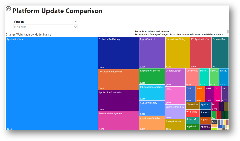Click the BusinessIntellige... tile
The width and height of the screenshot is (240, 141).
tap(175, 112)
